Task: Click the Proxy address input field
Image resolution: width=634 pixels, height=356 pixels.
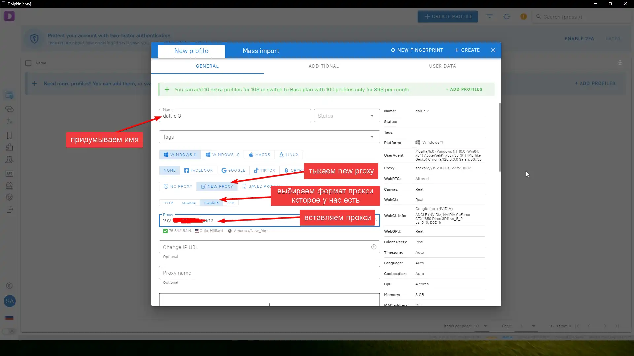Action: [x=269, y=221]
